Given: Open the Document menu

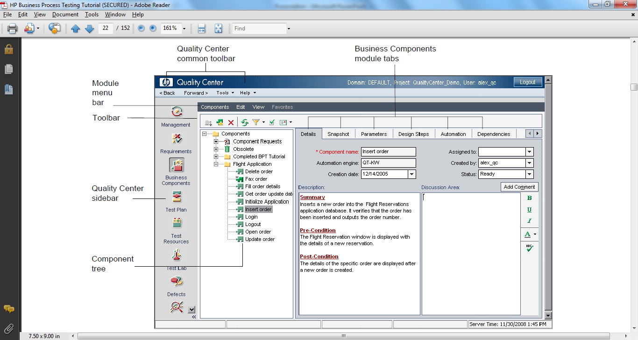Looking at the screenshot, I should [x=65, y=14].
